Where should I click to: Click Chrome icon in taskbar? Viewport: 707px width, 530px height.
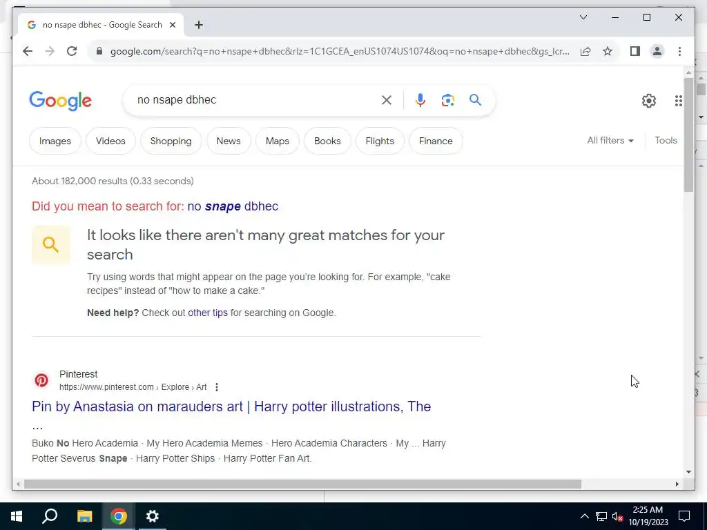(x=119, y=516)
